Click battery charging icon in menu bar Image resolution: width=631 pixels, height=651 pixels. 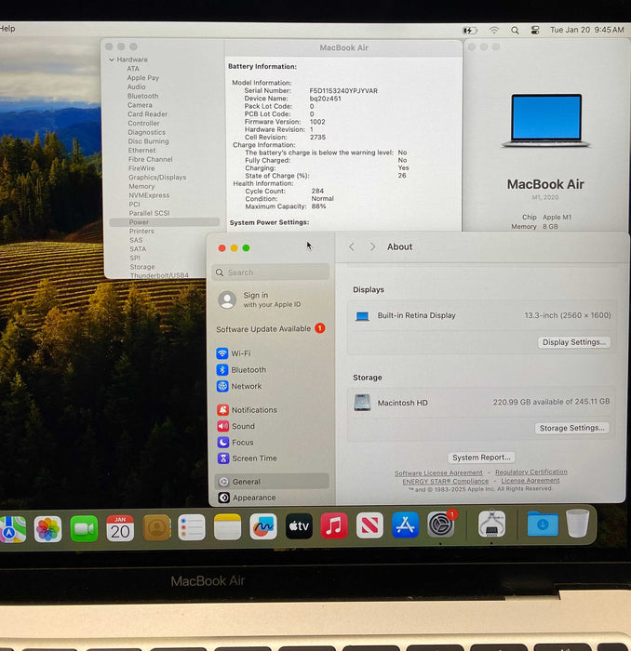click(x=470, y=31)
